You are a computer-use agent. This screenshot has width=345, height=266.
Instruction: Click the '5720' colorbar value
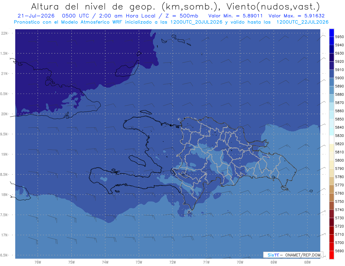click(339, 226)
